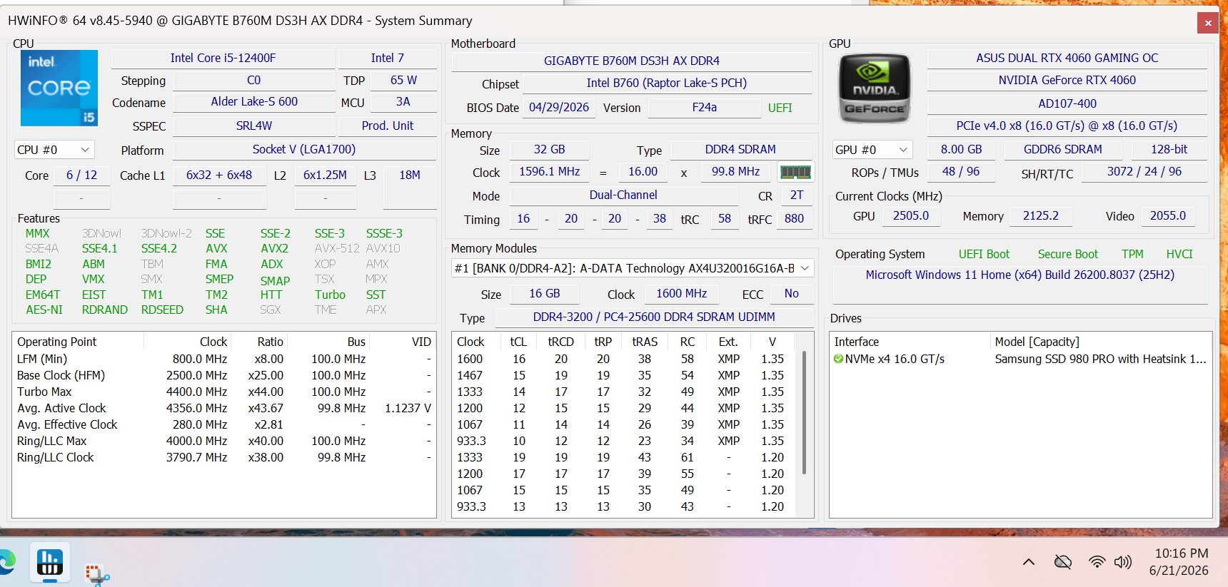Screen dimensions: 1228x587
Task: Click the L2 cache value 6x1.25M
Action: [325, 175]
